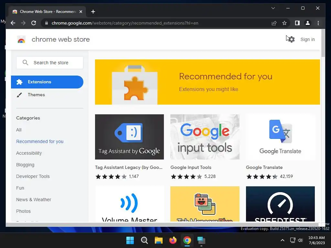This screenshot has height=248, width=331.
Task: Open Tab Manager Plus extension thumbnail
Action: 205,204
